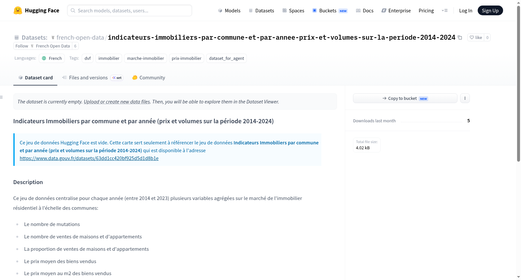
Task: Click the search magnifier icon
Action: [x=73, y=10]
